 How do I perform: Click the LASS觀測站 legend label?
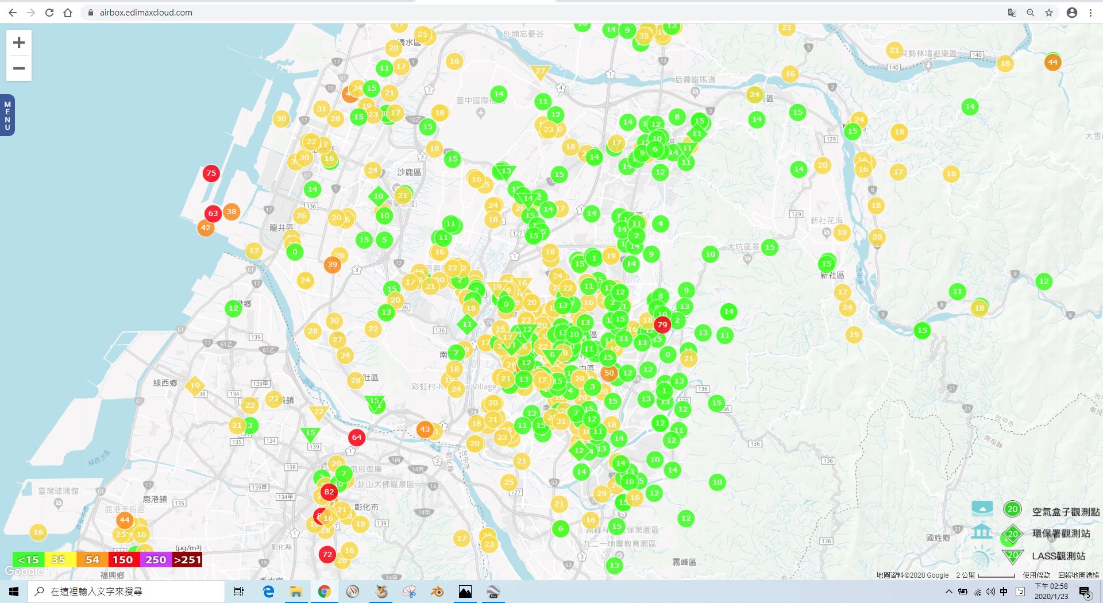click(x=1059, y=556)
